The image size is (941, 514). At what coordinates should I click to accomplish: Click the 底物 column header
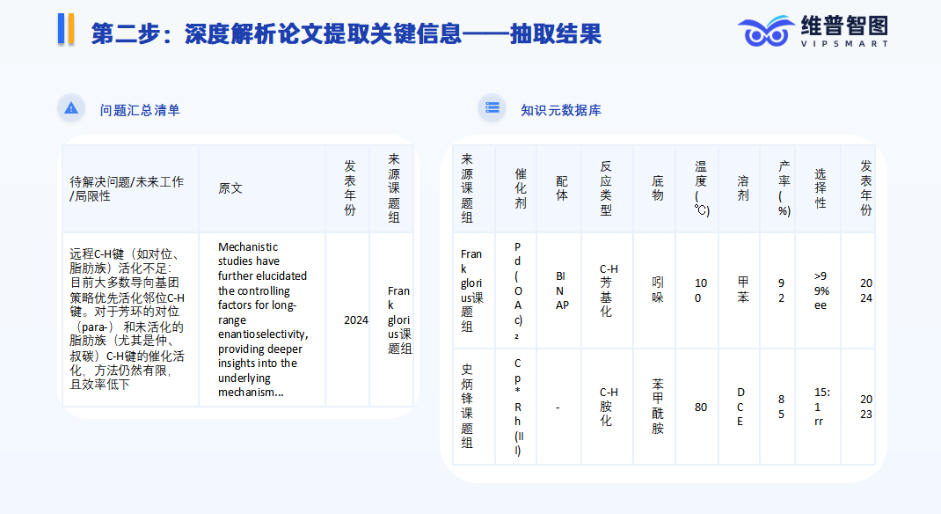click(x=654, y=188)
